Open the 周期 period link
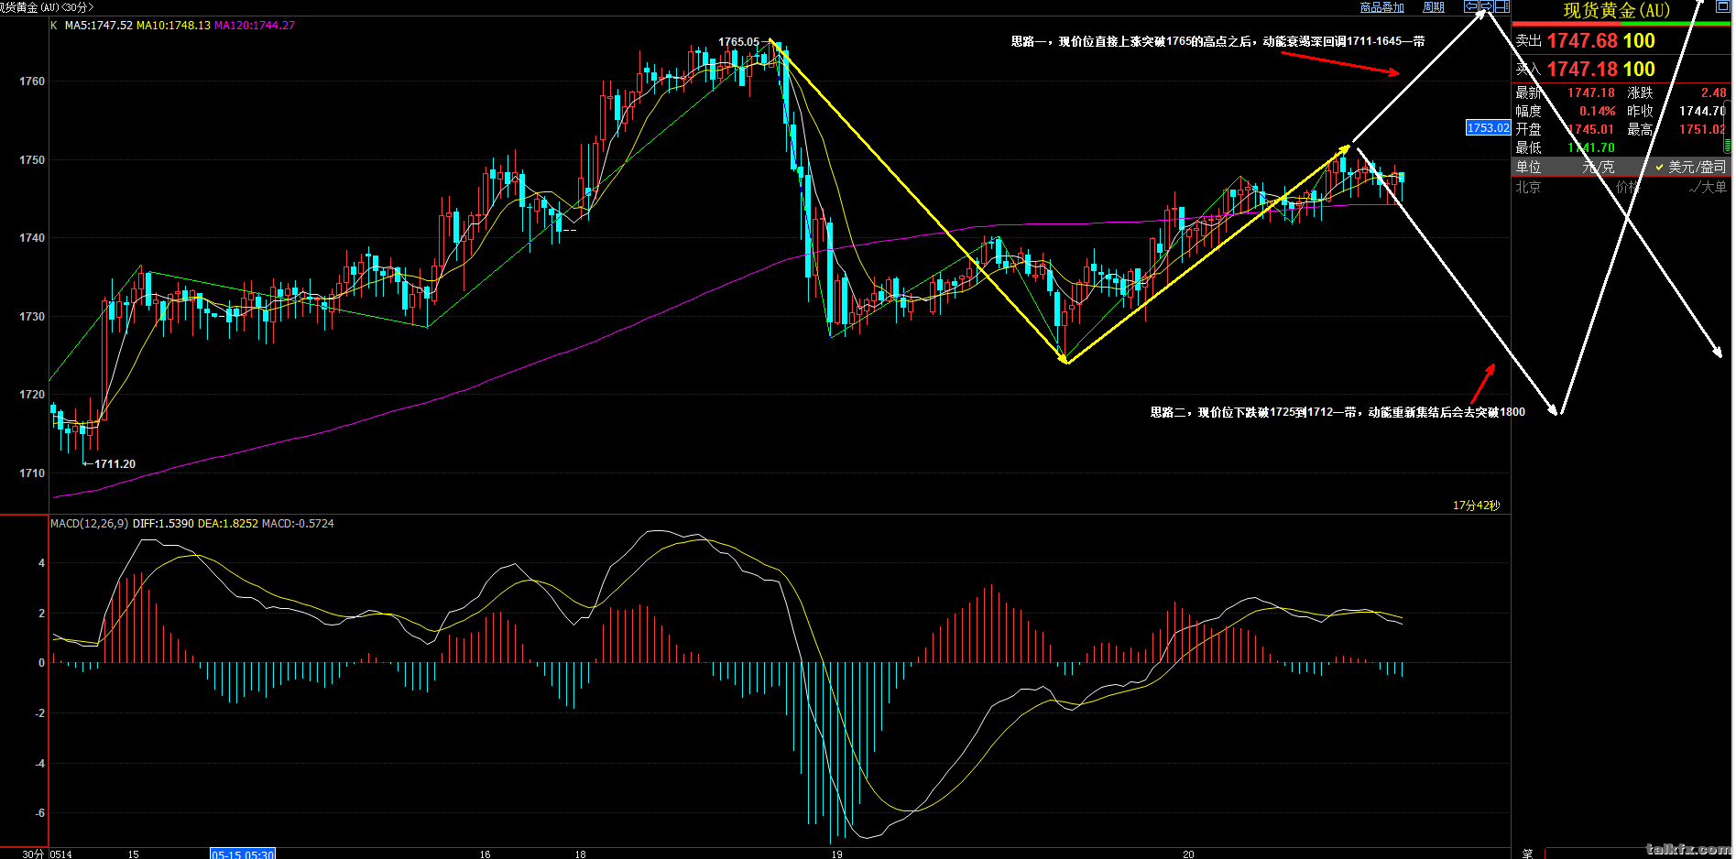Image resolution: width=1736 pixels, height=859 pixels. click(x=1434, y=7)
